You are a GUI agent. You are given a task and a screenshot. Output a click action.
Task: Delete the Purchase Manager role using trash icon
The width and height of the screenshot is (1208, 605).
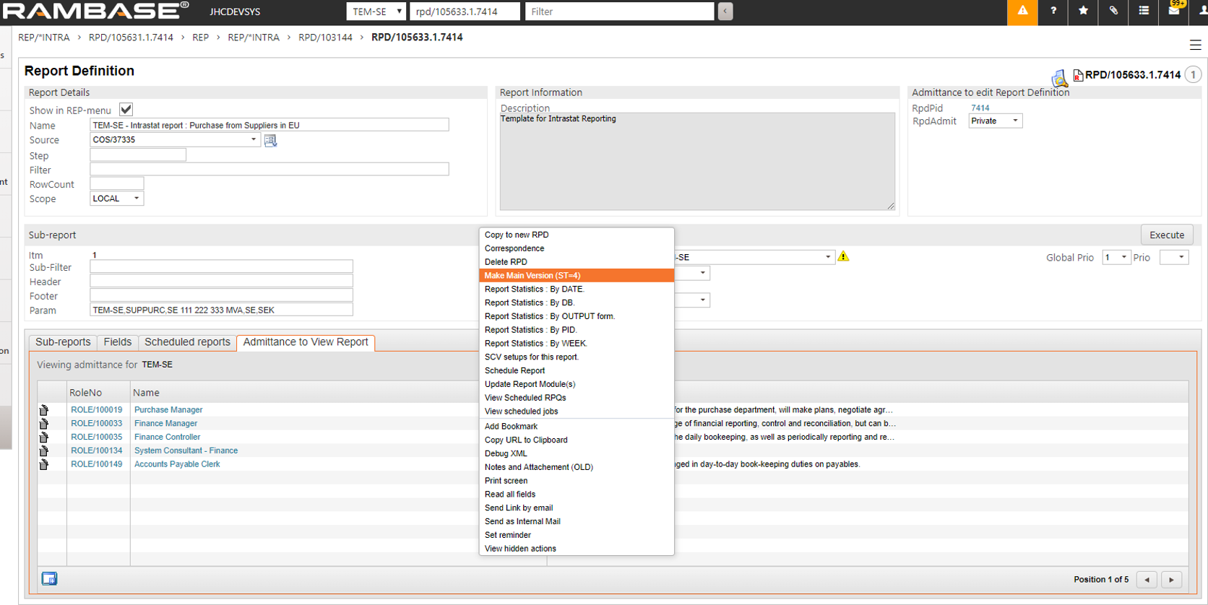tap(44, 410)
